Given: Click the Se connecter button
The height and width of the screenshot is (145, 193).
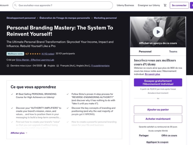Looking at the screenshot, I should (x=179, y=5).
